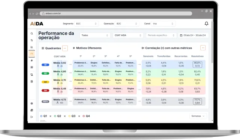
Task: Open the book-style sidebar icon
Action: pyautogui.click(x=32, y=67)
